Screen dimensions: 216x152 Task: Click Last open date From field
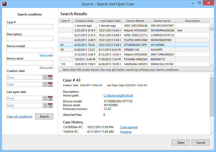pos(25,98)
